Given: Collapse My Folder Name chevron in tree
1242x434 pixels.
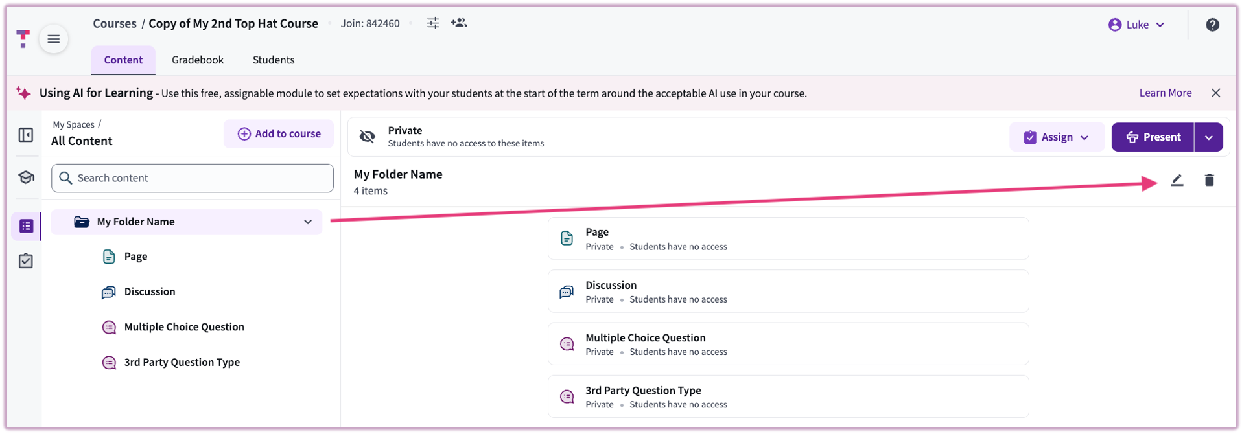Looking at the screenshot, I should click(308, 222).
